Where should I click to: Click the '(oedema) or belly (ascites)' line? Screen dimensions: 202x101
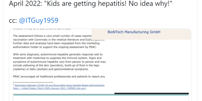[x=51, y=69]
